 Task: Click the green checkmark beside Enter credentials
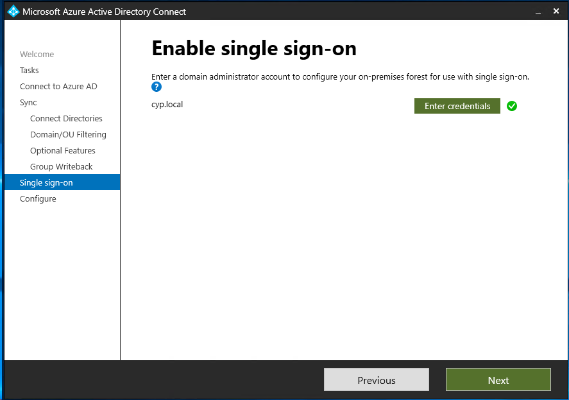[x=512, y=106]
